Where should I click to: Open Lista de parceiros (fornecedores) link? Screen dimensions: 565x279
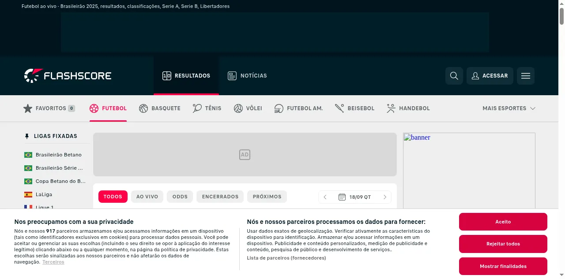pyautogui.click(x=286, y=258)
